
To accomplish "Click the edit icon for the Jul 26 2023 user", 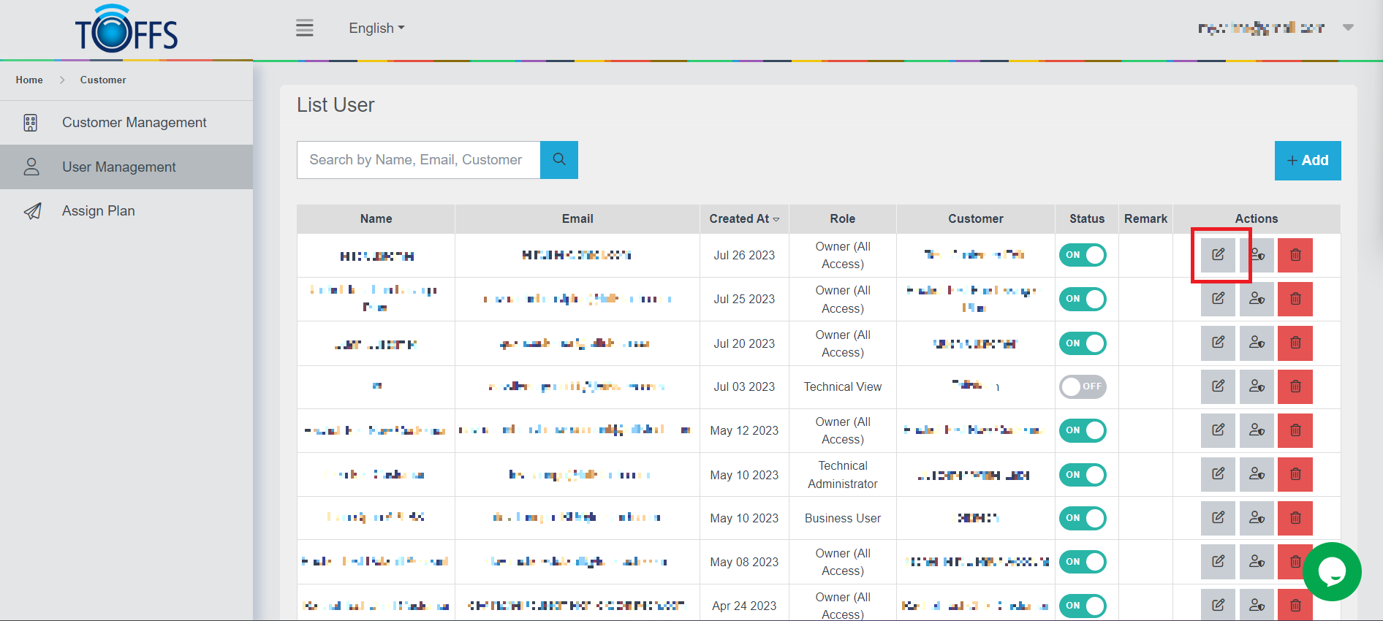I will 1218,255.
